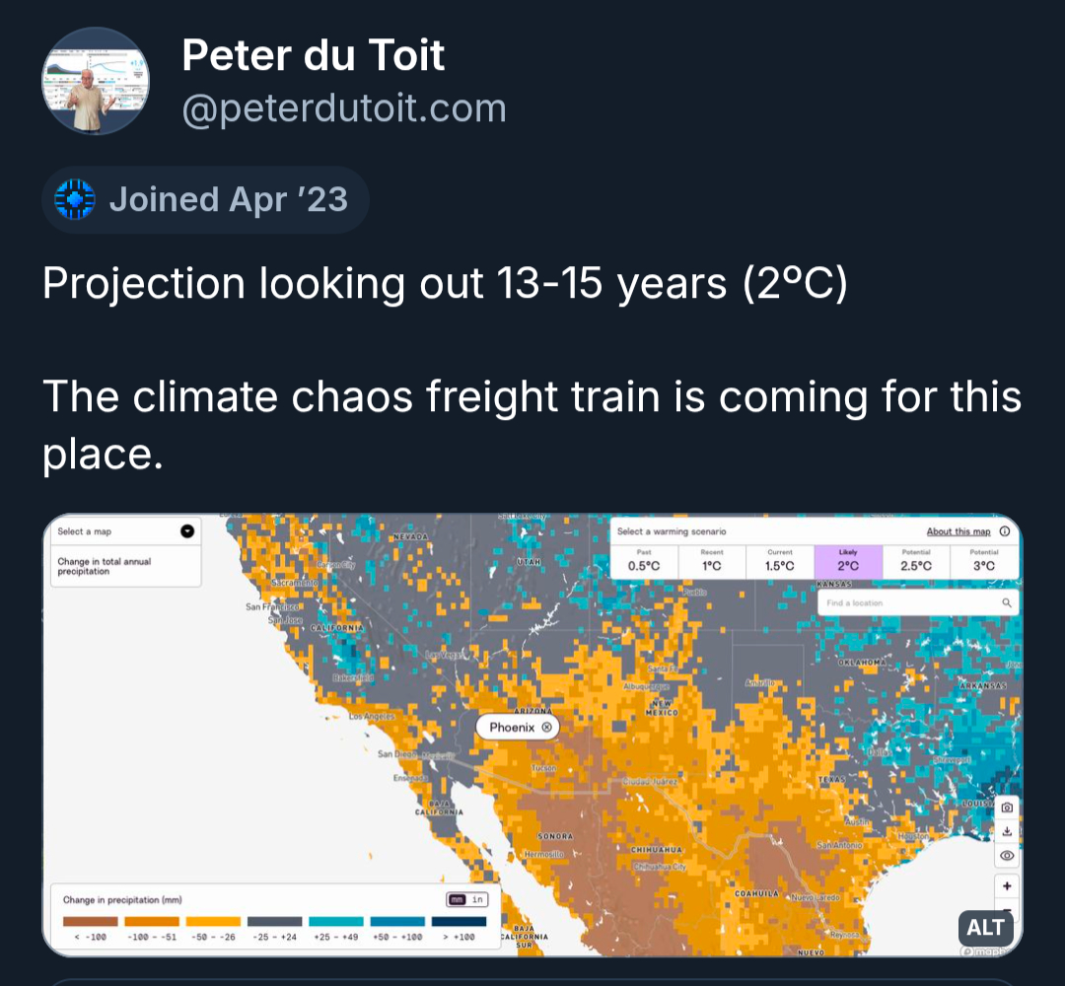
Task: Click the @peterdutoit.com handle
Action: pyautogui.click(x=344, y=108)
